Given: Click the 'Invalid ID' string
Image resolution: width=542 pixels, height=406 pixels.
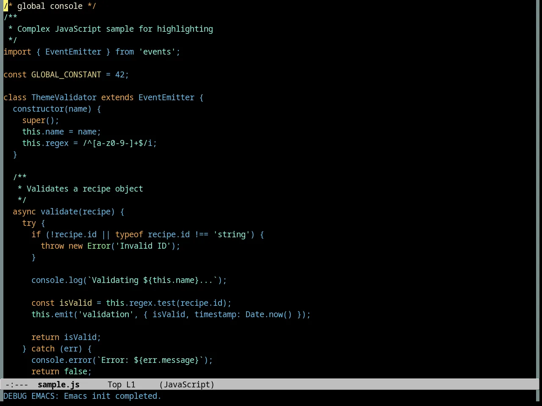Looking at the screenshot, I should click(143, 246).
